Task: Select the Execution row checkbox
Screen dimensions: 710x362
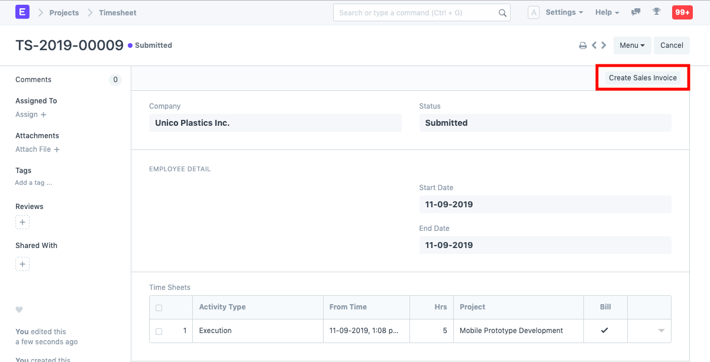Action: coord(158,331)
